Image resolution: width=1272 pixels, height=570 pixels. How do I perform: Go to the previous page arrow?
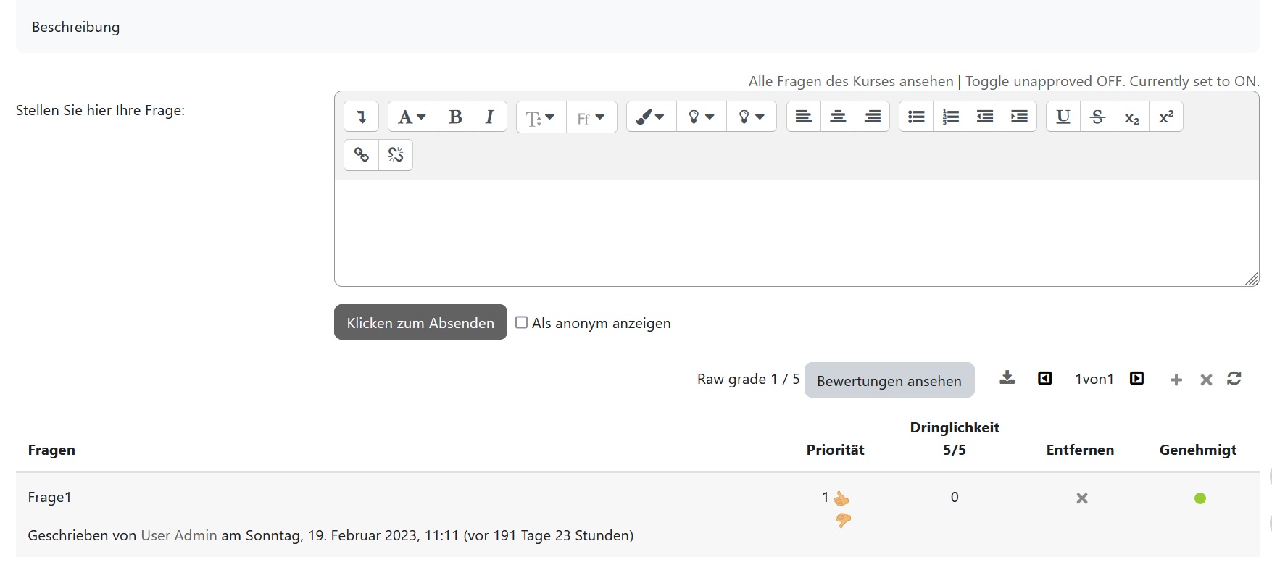point(1044,379)
